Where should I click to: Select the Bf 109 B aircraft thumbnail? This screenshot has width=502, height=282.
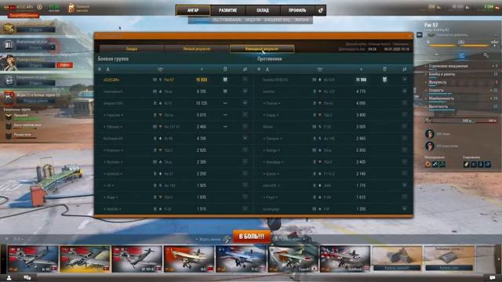(x=136, y=259)
